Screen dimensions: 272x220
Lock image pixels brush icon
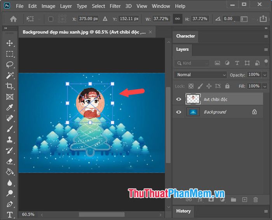pyautogui.click(x=200, y=86)
